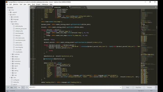Viewport: 163px width, 92px height.
Task: Open php.ini file icon in sidebar
Action: point(12,85)
